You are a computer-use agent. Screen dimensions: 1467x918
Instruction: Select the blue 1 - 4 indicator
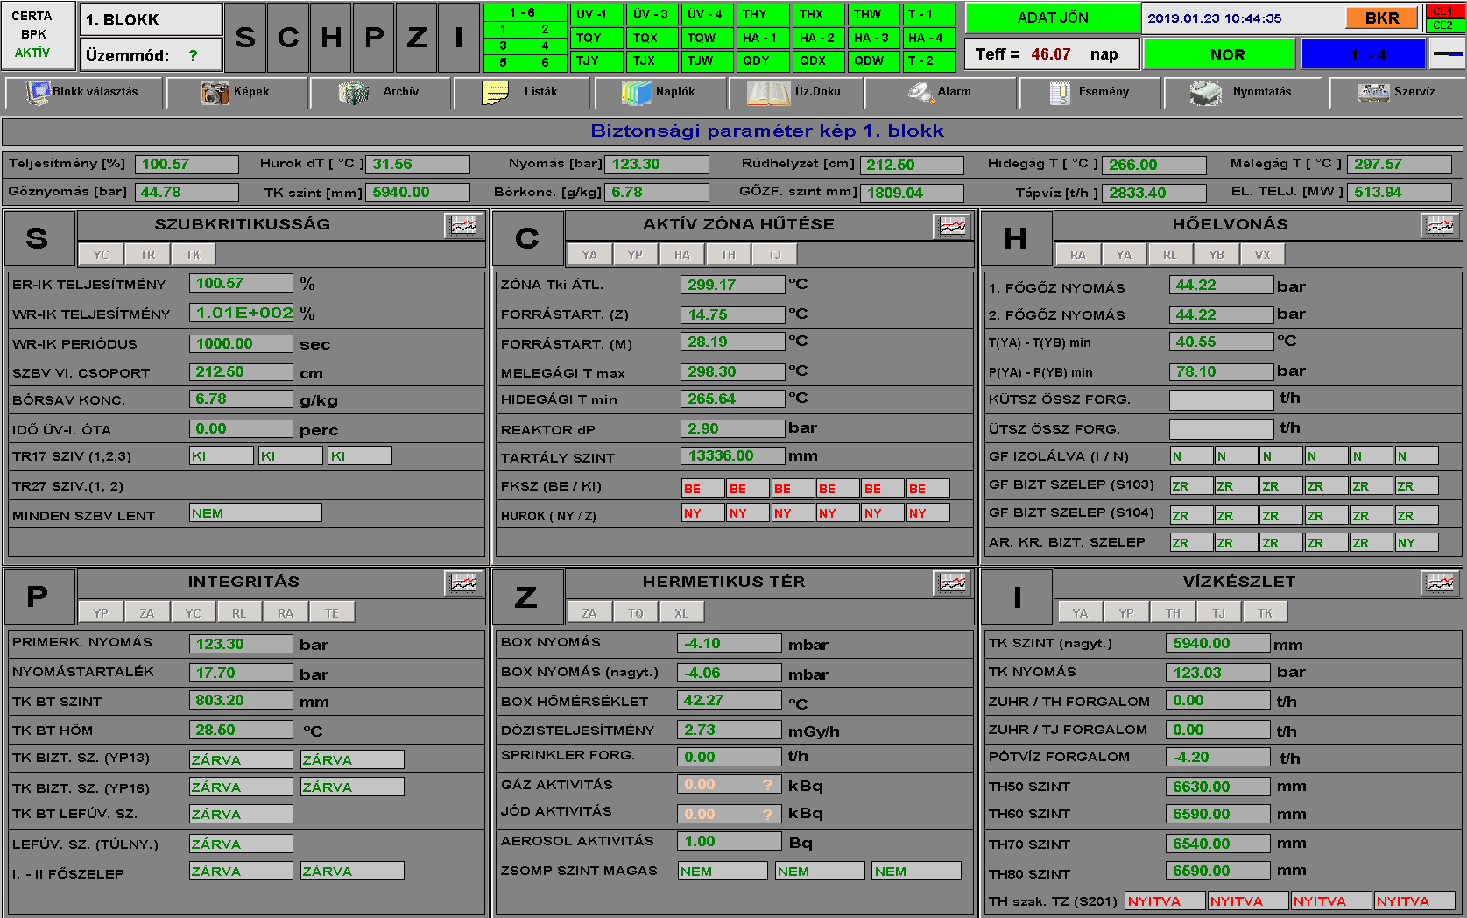(1363, 54)
